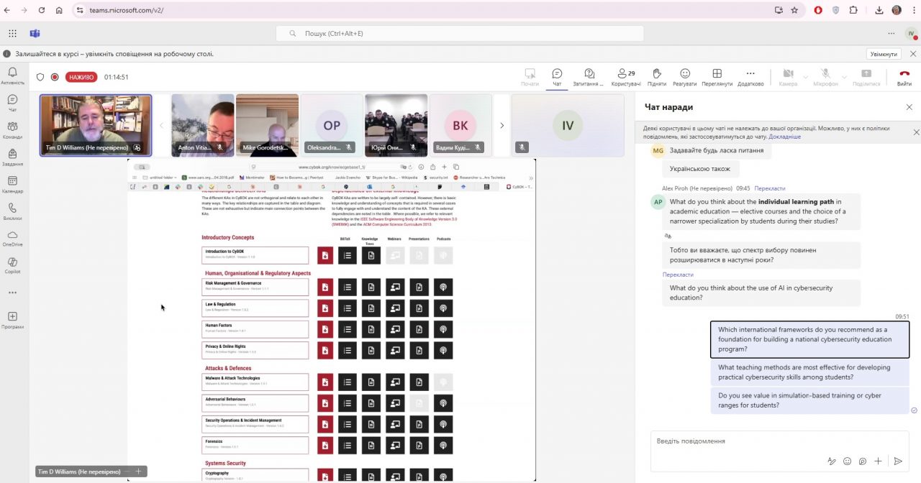This screenshot has height=483, width=921.
Task: Open the Користувачі participants panel
Action: [x=625, y=77]
